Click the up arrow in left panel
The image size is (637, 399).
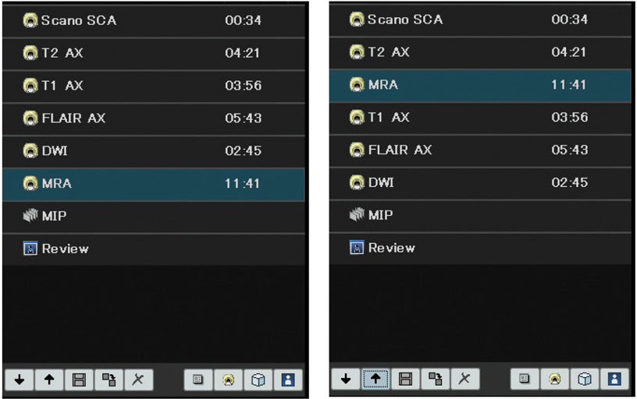[x=49, y=380]
